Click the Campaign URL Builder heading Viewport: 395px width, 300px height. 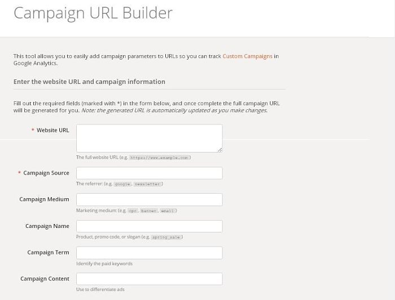[x=93, y=14]
